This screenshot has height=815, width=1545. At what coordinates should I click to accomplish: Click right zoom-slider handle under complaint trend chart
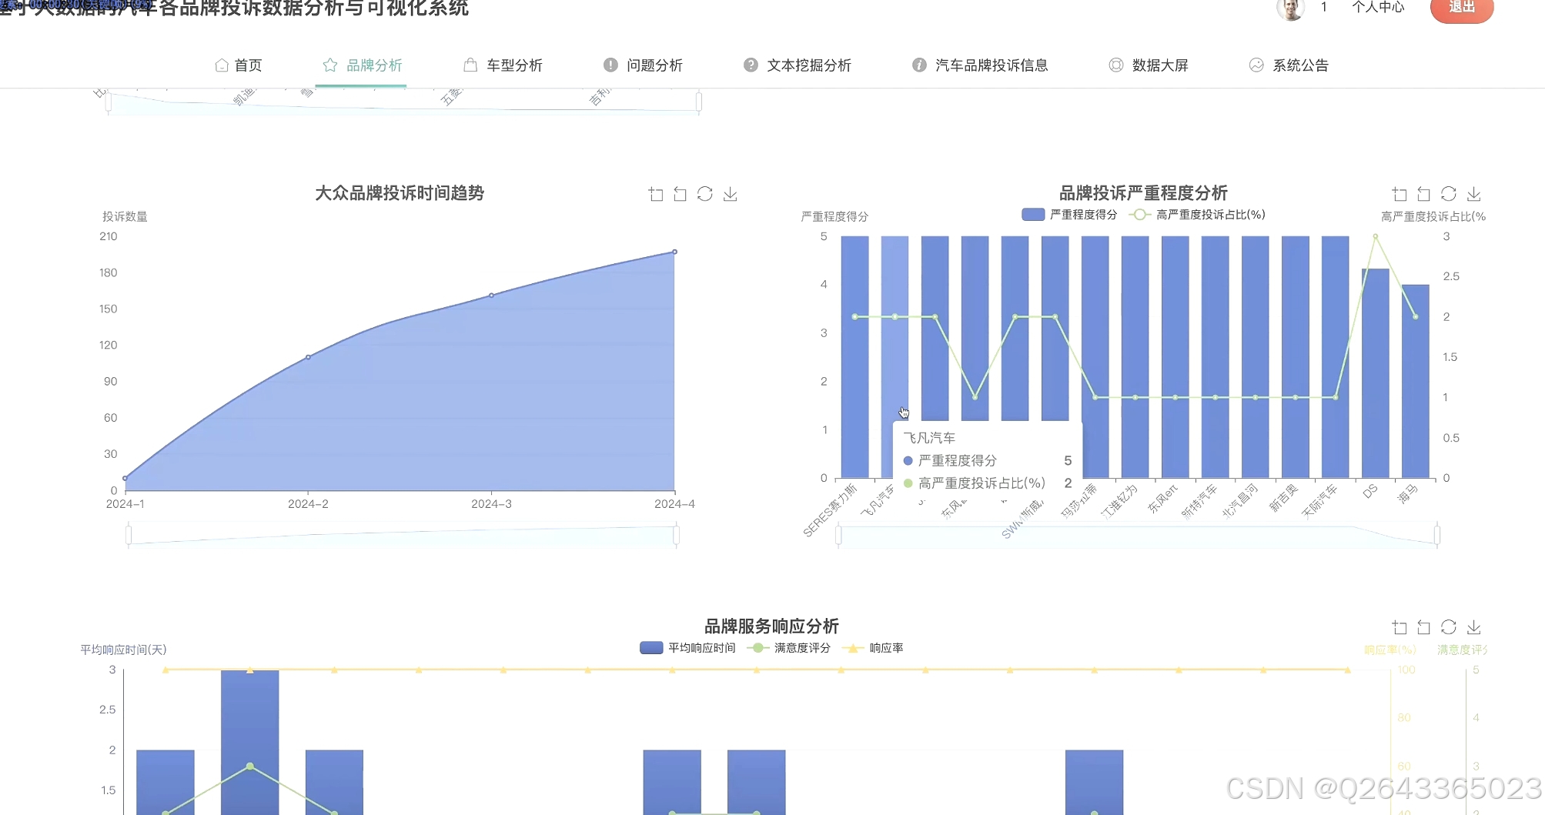(676, 534)
